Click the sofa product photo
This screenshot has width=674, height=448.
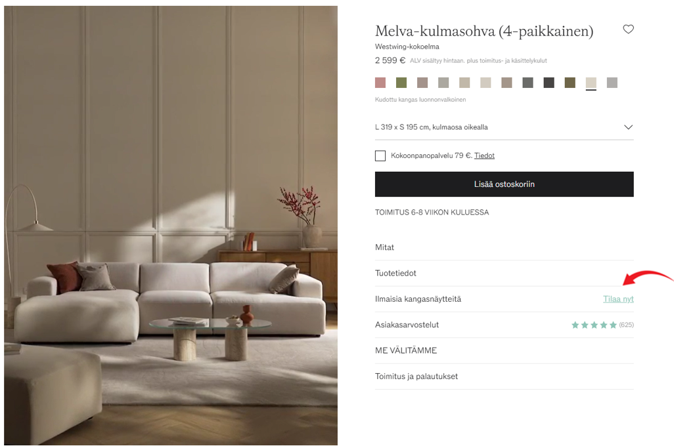[171, 225]
